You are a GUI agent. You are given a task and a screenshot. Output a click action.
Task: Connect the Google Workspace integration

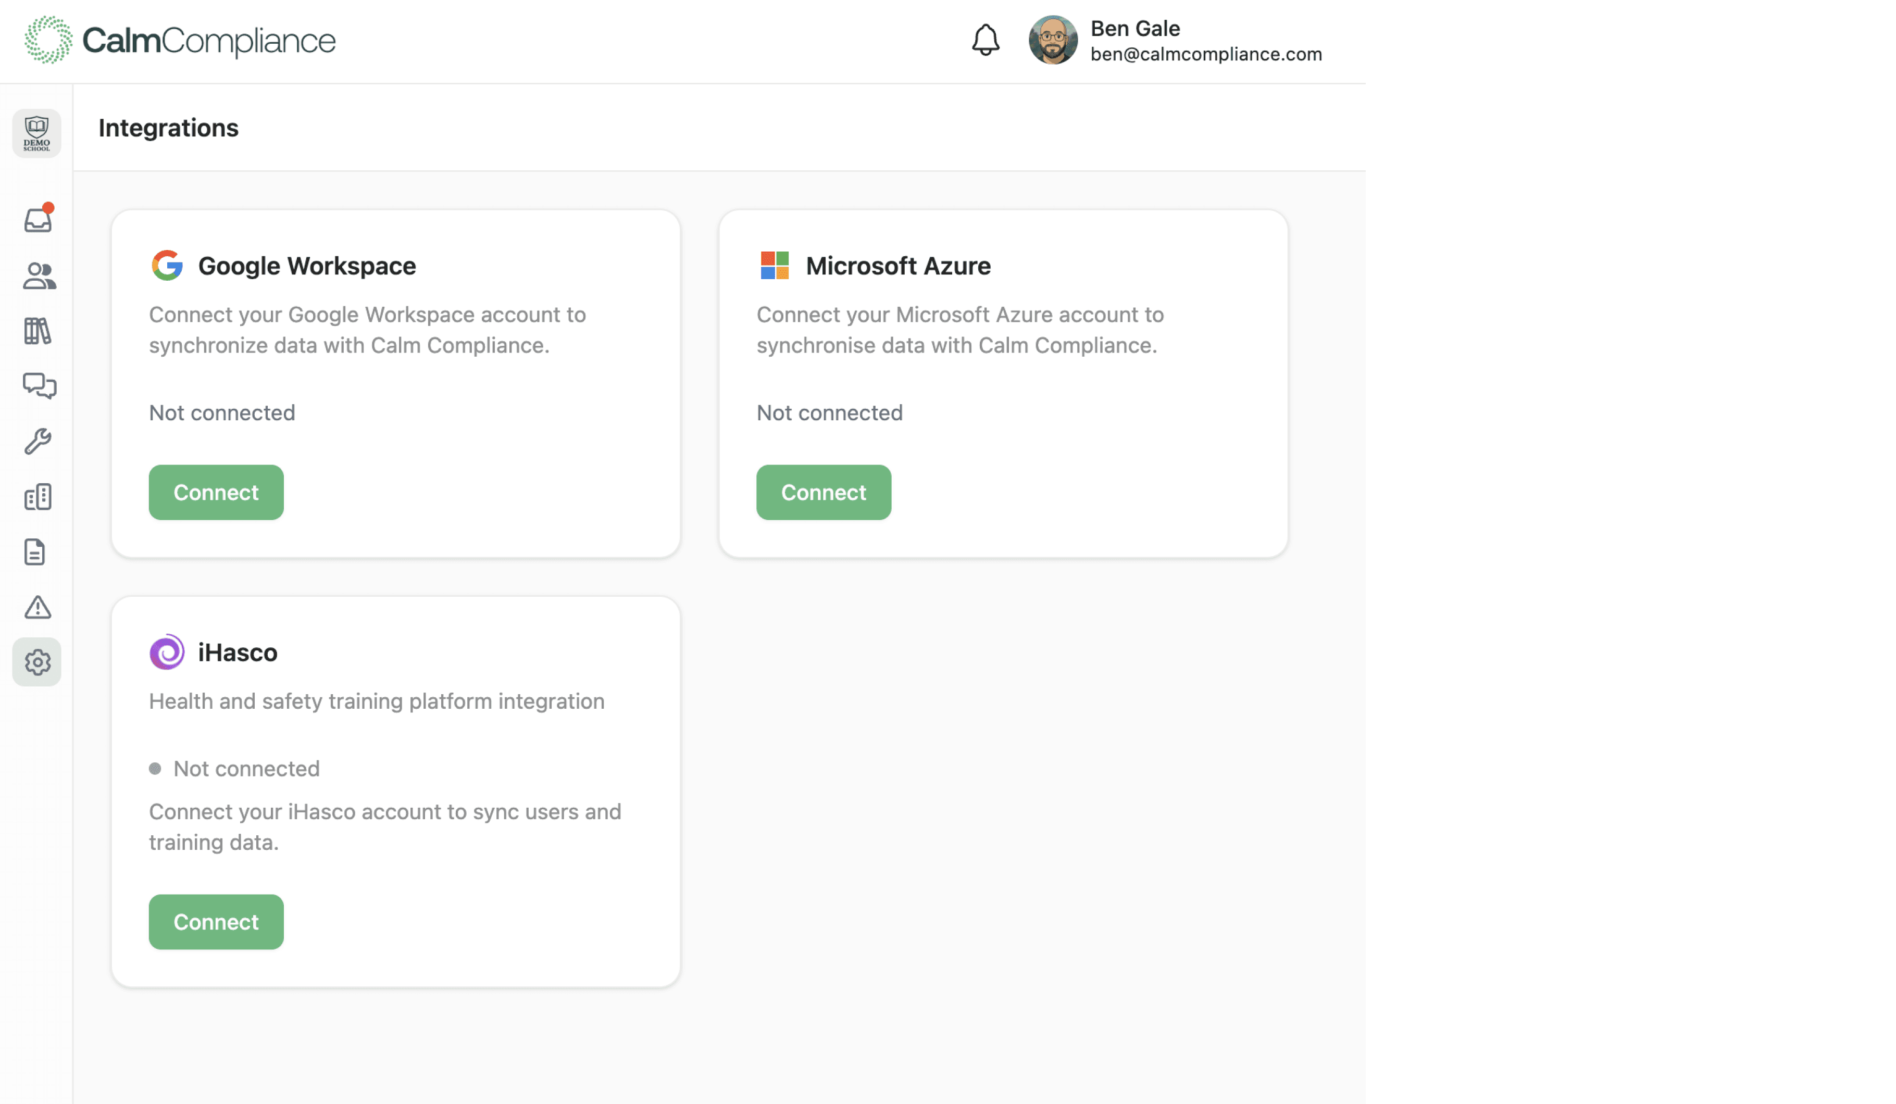pyautogui.click(x=216, y=492)
